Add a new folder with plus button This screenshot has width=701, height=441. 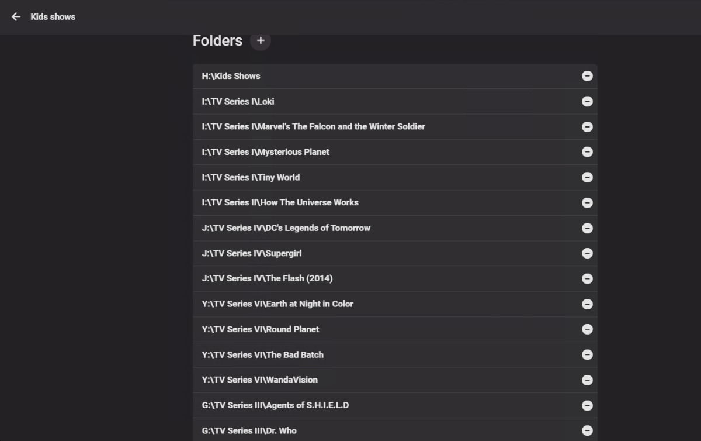tap(261, 40)
